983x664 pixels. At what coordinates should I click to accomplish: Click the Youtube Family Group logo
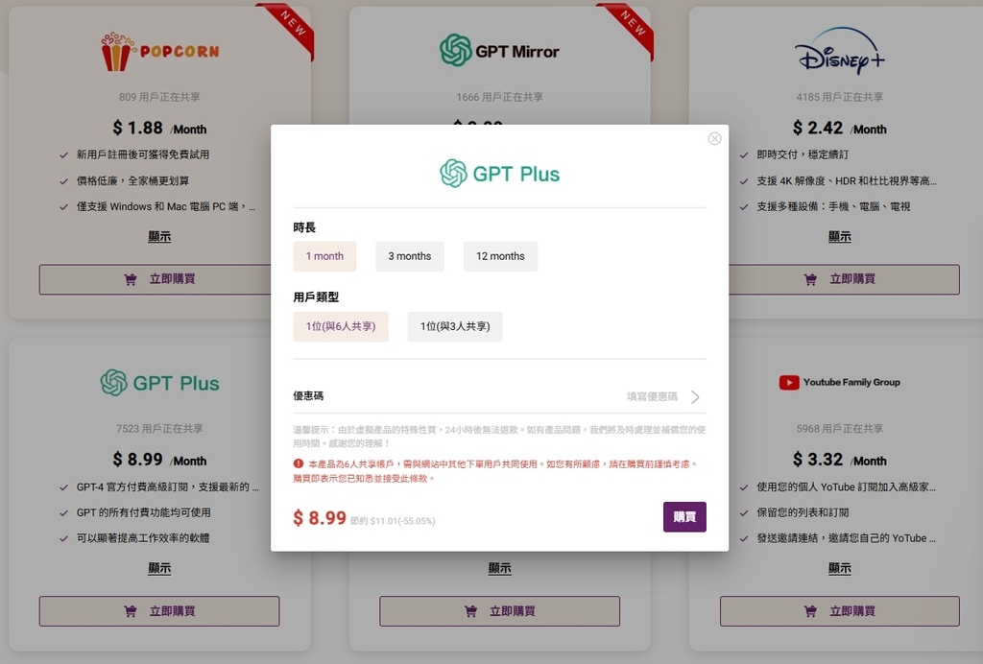[x=839, y=382]
